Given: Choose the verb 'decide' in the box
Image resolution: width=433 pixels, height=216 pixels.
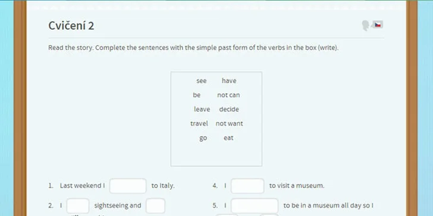Looking at the screenshot, I should coord(229,109).
